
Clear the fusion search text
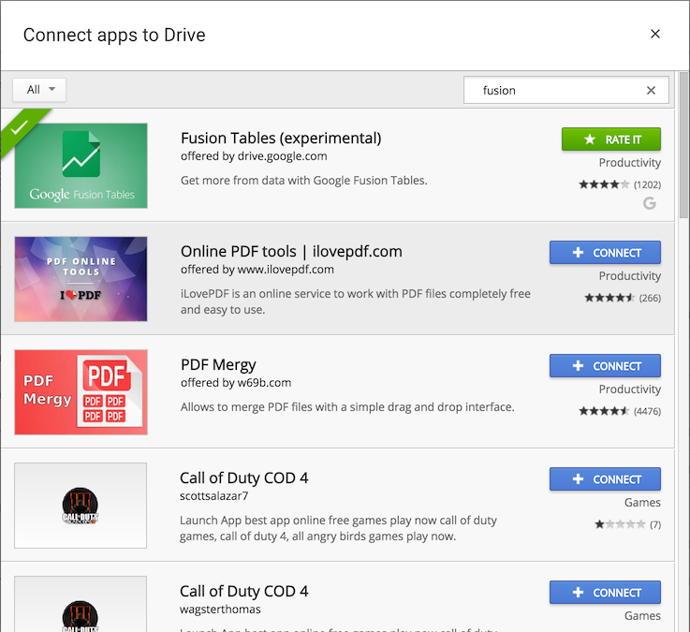[x=651, y=91]
